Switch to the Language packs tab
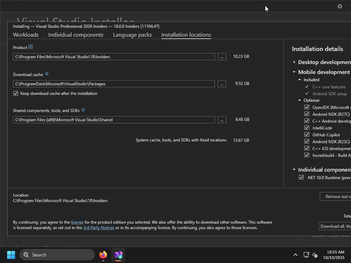Image resolution: width=351 pixels, height=263 pixels. click(x=132, y=35)
